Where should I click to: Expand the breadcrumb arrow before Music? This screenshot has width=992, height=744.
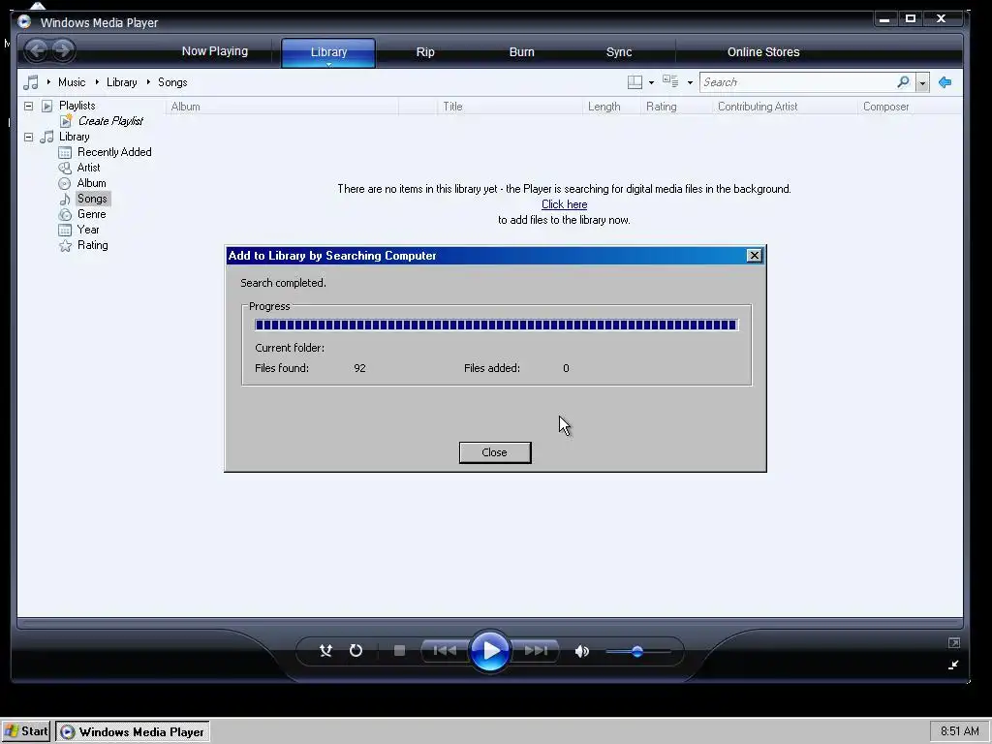point(48,82)
